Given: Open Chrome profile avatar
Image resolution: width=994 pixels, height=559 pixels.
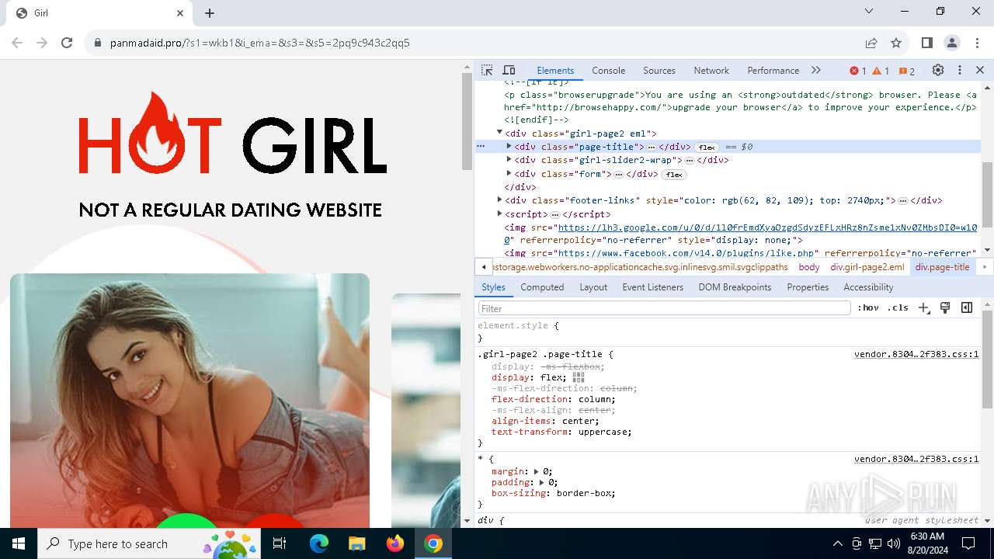Looking at the screenshot, I should [952, 43].
